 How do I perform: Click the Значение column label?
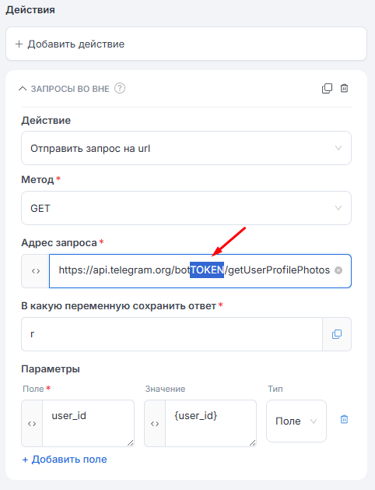click(165, 389)
